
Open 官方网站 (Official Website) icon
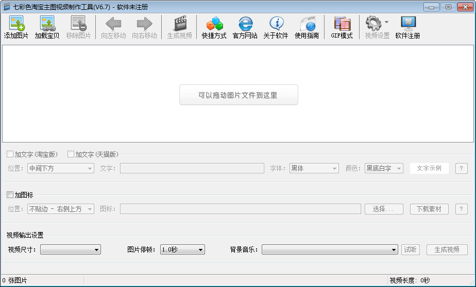coord(245,28)
